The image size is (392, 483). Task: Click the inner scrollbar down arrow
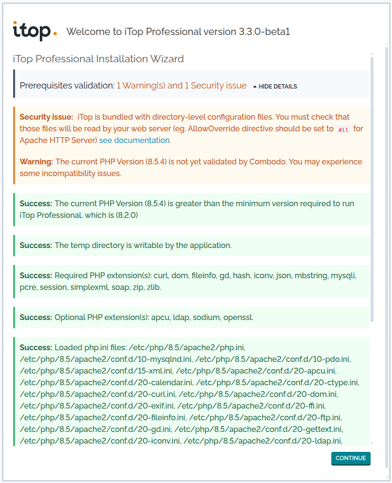[372, 443]
